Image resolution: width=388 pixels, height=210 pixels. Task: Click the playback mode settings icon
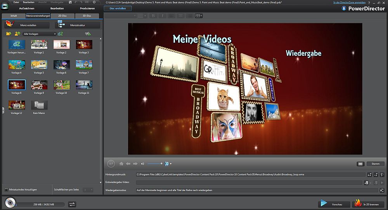pyautogui.click(x=382, y=191)
